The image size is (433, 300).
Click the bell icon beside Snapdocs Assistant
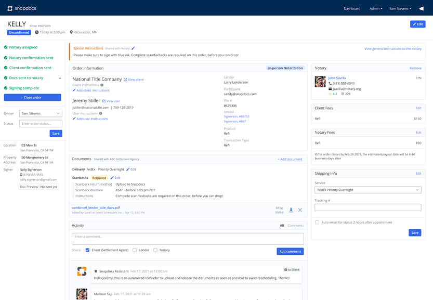click(96, 271)
